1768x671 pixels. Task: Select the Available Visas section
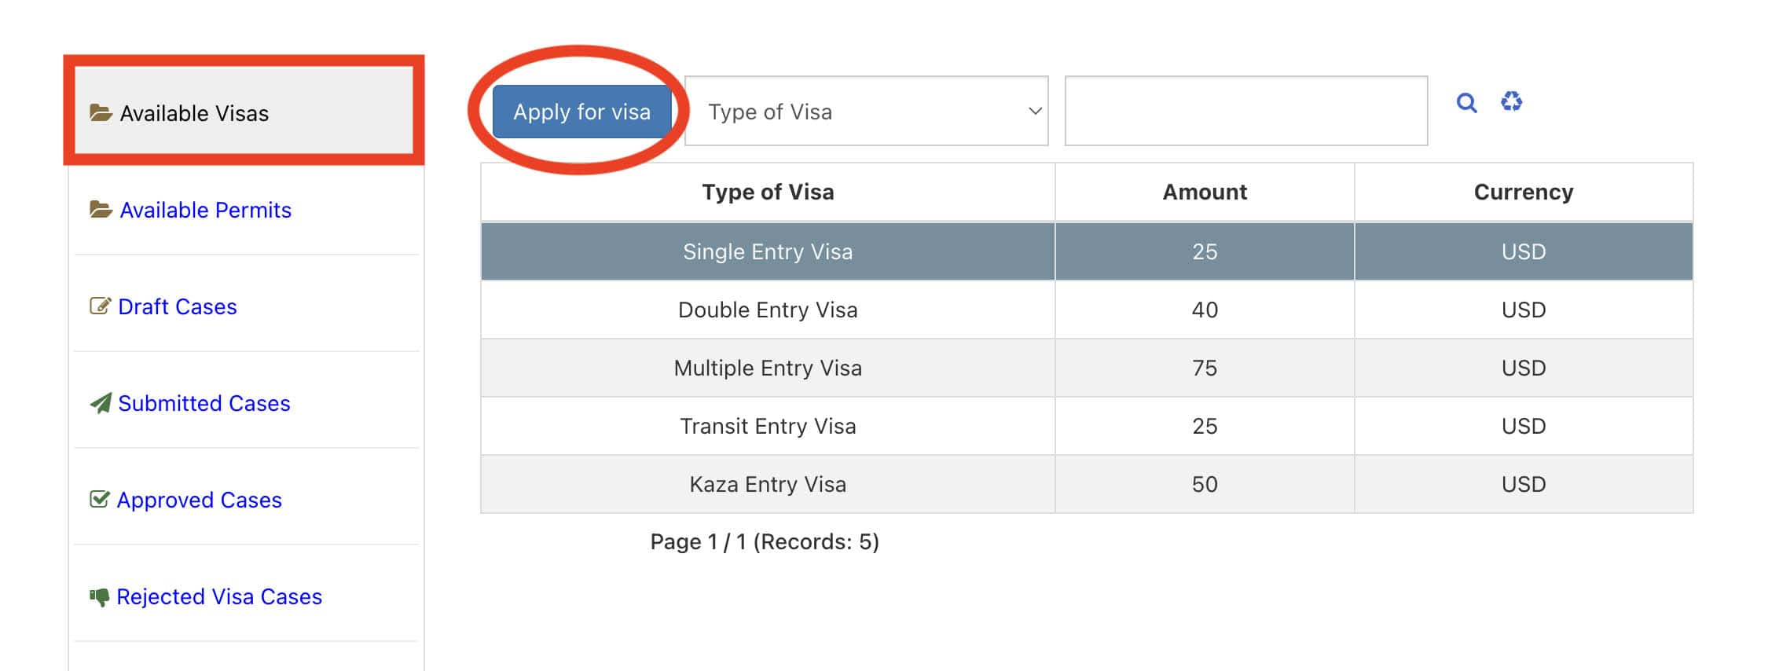[194, 112]
